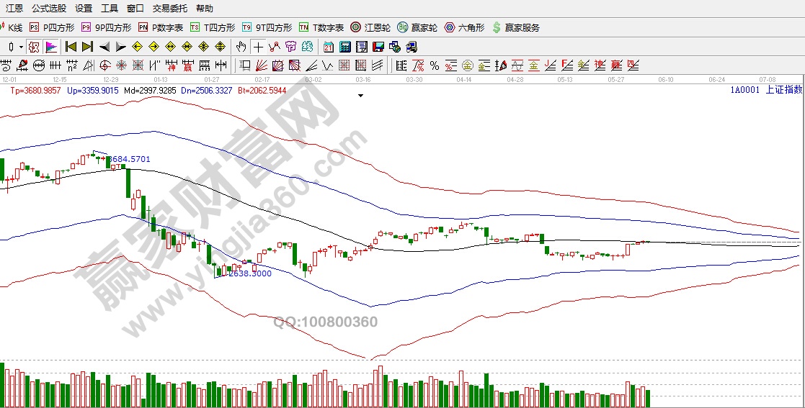Jump to last bar with skip-to-end arrow
805x408 pixels.
87,47
